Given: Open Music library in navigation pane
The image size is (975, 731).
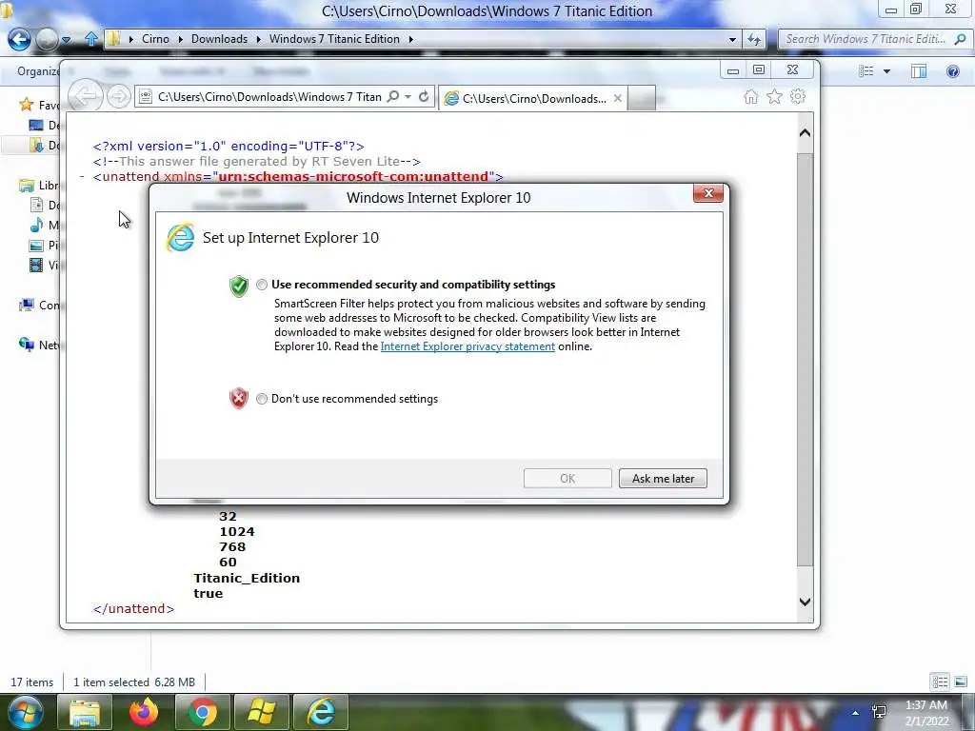Looking at the screenshot, I should coord(45,225).
